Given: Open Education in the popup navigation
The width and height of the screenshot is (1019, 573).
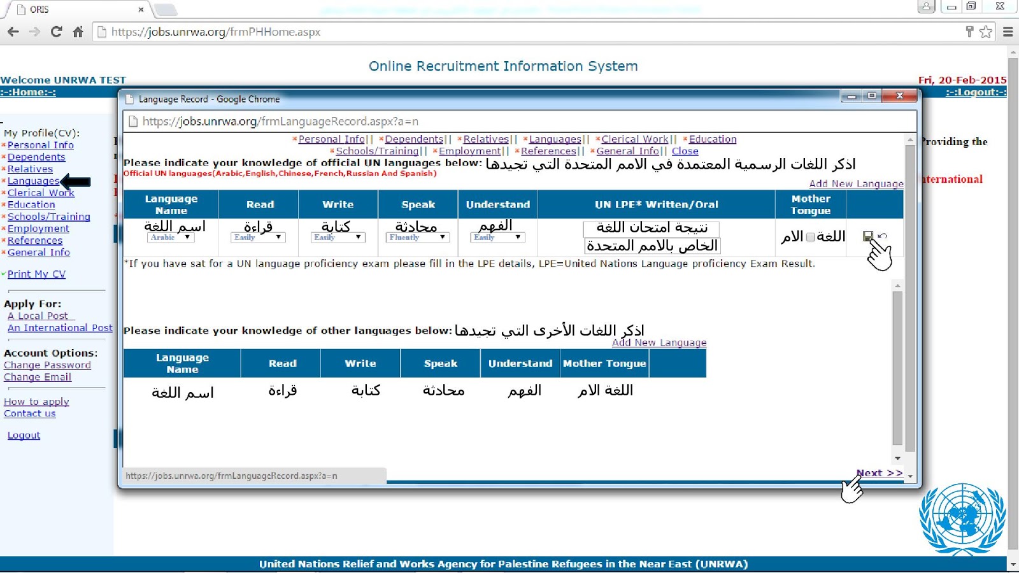Looking at the screenshot, I should [x=713, y=139].
